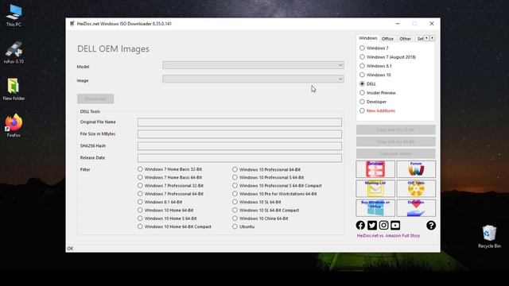Filter by Windows 10 SL 64-Bit
Viewport: 509px width, 286px height.
(x=235, y=202)
